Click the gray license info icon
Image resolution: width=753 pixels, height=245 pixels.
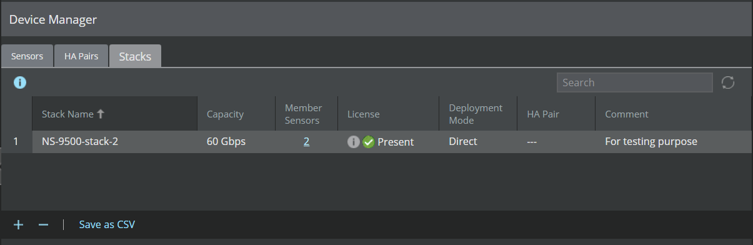coord(353,142)
